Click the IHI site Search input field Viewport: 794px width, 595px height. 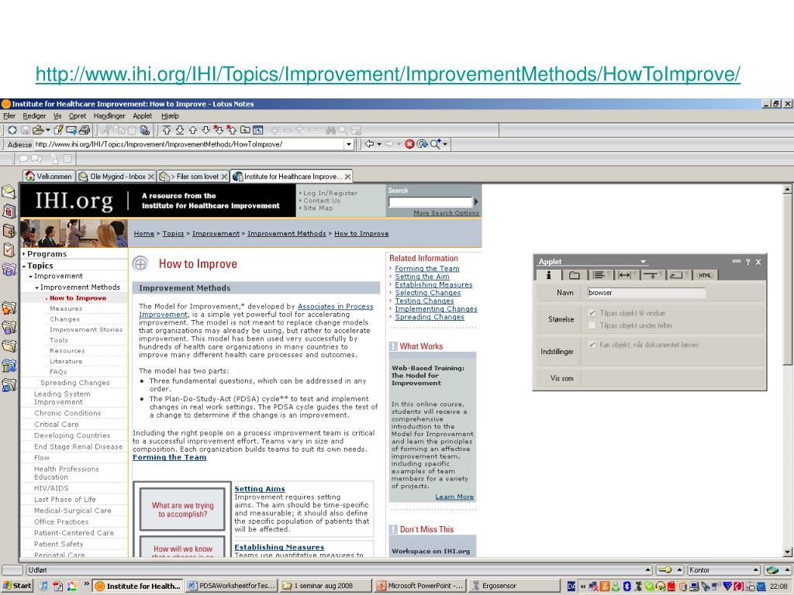click(430, 201)
